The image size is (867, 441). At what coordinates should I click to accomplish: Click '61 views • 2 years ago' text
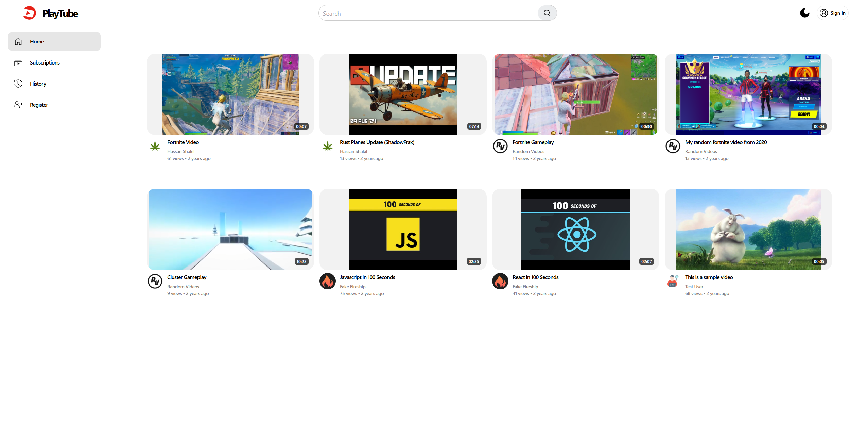point(189,158)
